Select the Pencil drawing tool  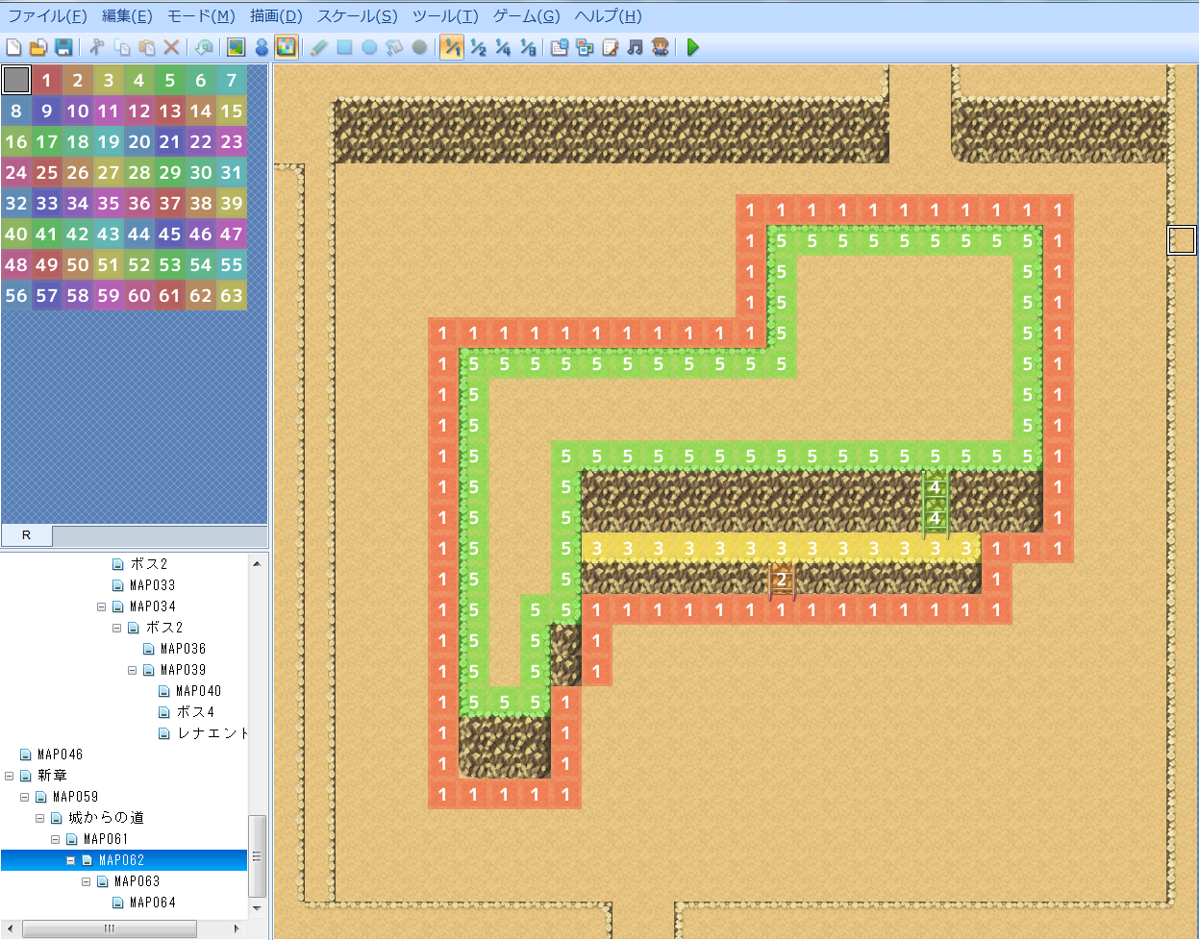pyautogui.click(x=319, y=47)
